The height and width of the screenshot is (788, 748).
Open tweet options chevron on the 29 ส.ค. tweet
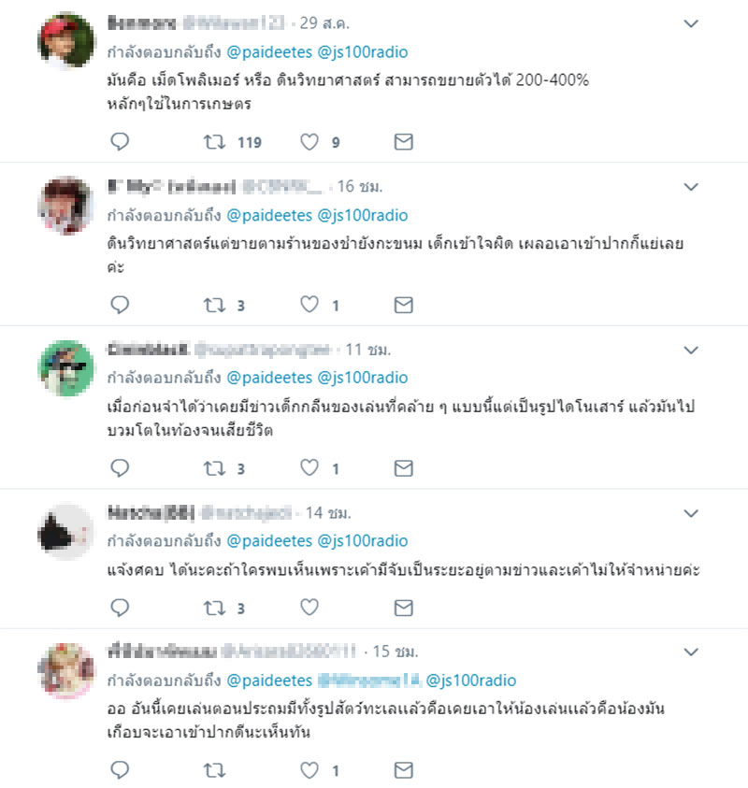point(691,23)
